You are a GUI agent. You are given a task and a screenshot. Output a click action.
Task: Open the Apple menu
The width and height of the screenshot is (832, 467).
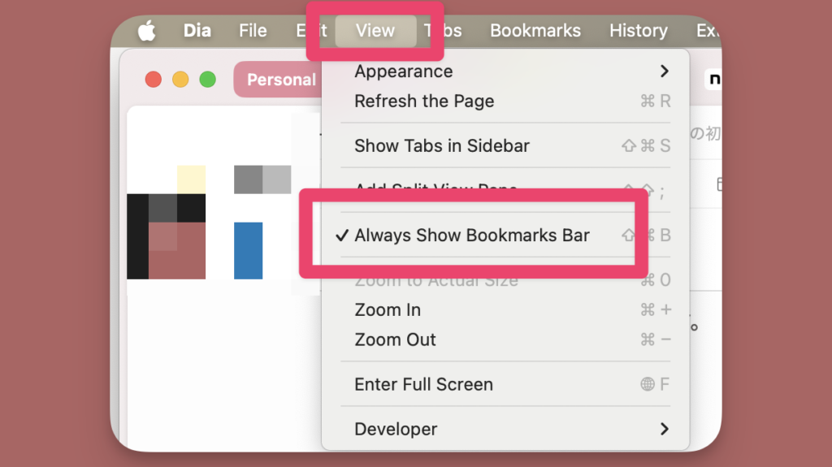pos(146,31)
